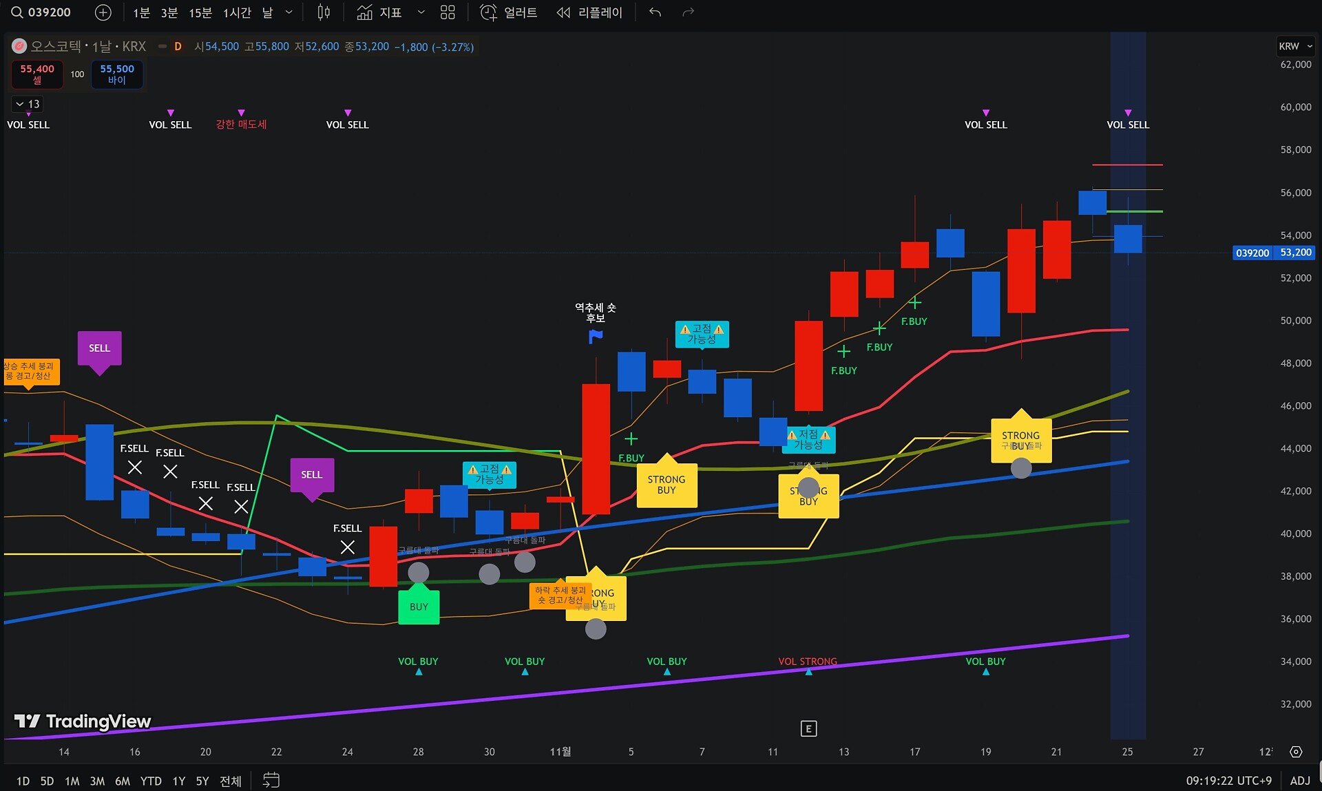1322x791 pixels.
Task: Select the 15분 interval
Action: 200,12
